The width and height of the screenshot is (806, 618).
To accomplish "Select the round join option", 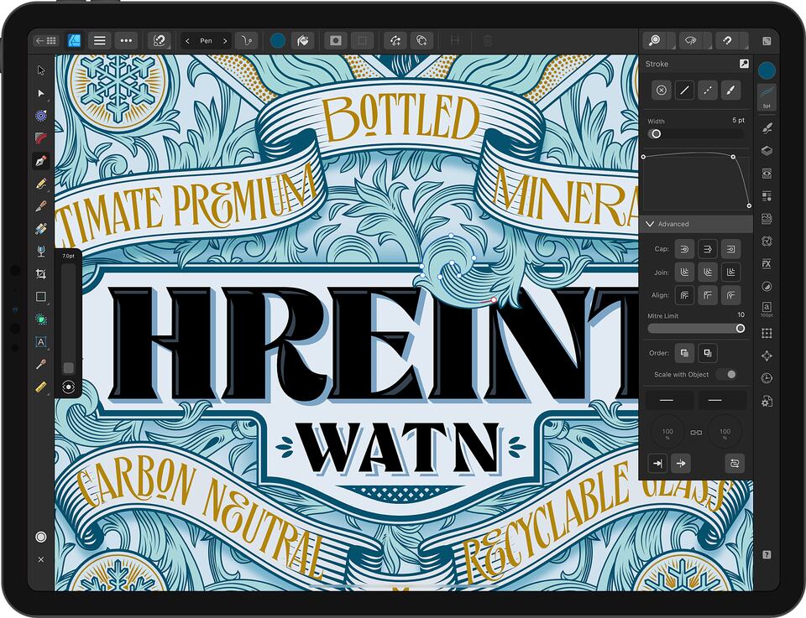I will [x=706, y=272].
